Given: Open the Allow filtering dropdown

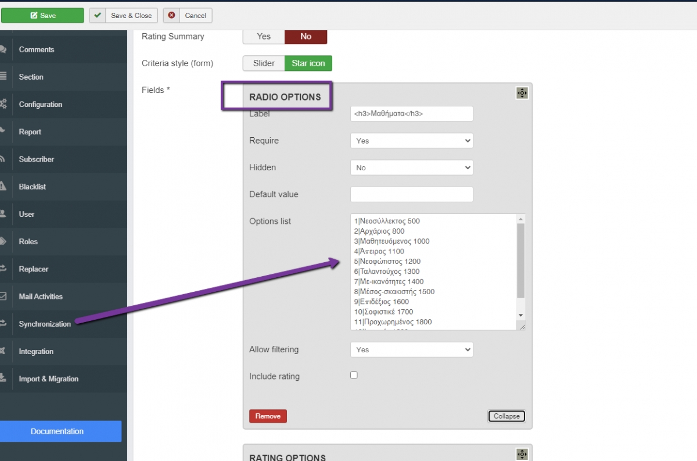Looking at the screenshot, I should pyautogui.click(x=411, y=349).
